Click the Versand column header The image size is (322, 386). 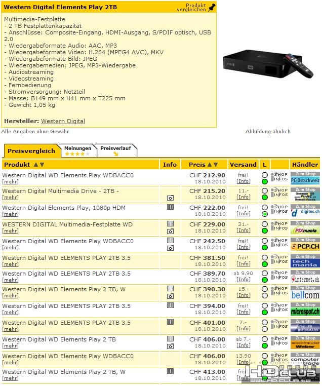tap(244, 165)
